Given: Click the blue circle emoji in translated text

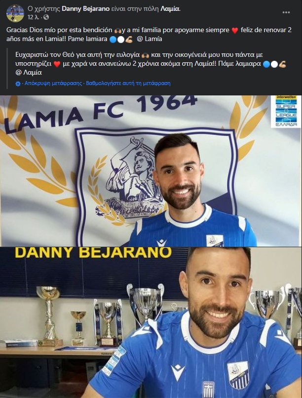Looking at the screenshot, I should tap(266, 64).
